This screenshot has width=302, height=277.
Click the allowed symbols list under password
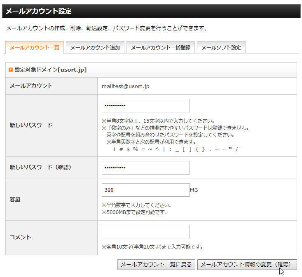tap(175, 149)
